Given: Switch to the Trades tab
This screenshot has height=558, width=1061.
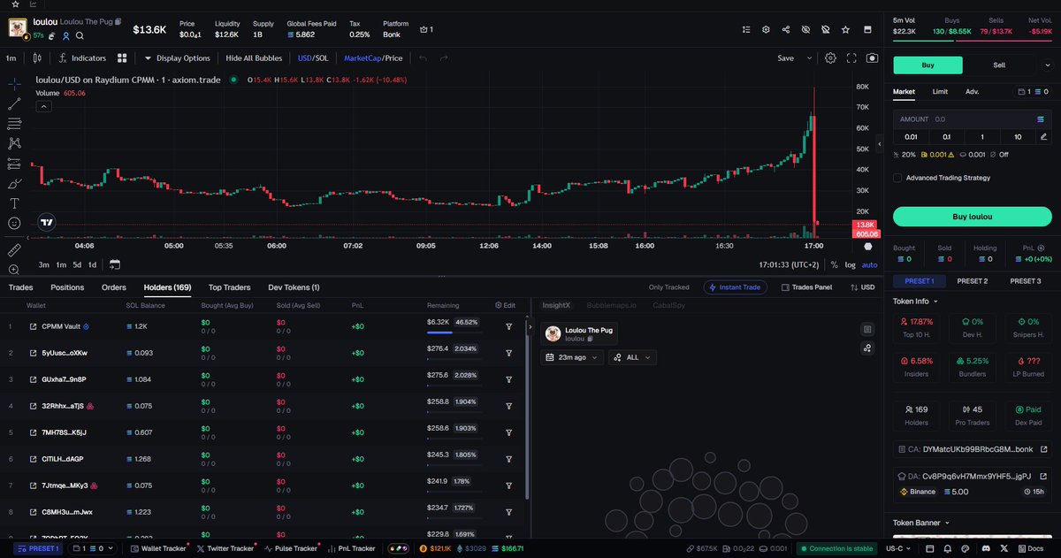Looking at the screenshot, I should pyautogui.click(x=20, y=287).
